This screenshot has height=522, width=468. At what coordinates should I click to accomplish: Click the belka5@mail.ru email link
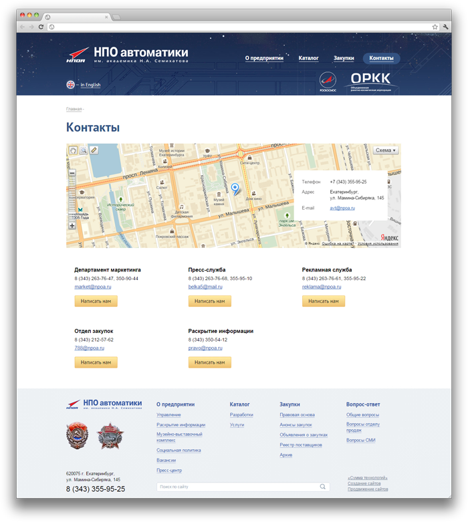tap(205, 287)
